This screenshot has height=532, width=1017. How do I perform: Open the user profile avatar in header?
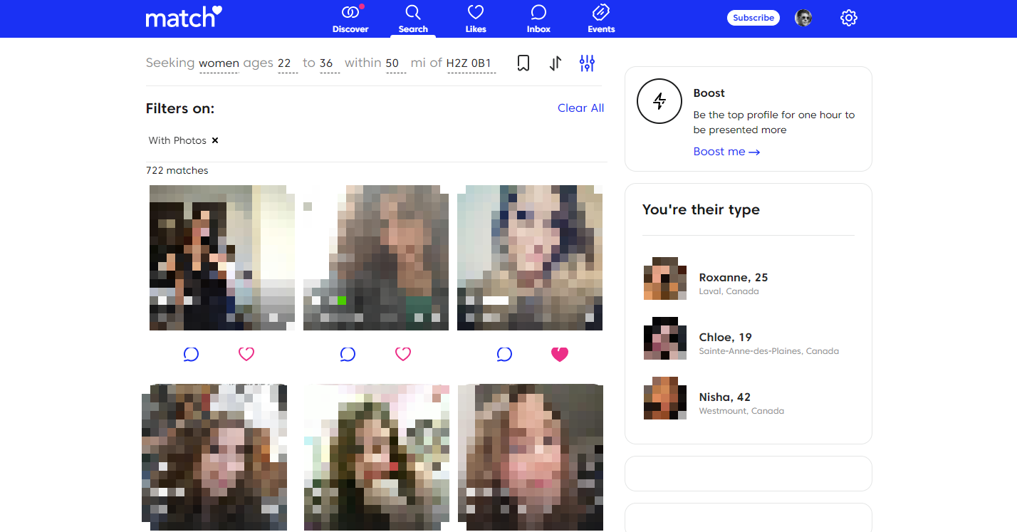[x=803, y=18]
